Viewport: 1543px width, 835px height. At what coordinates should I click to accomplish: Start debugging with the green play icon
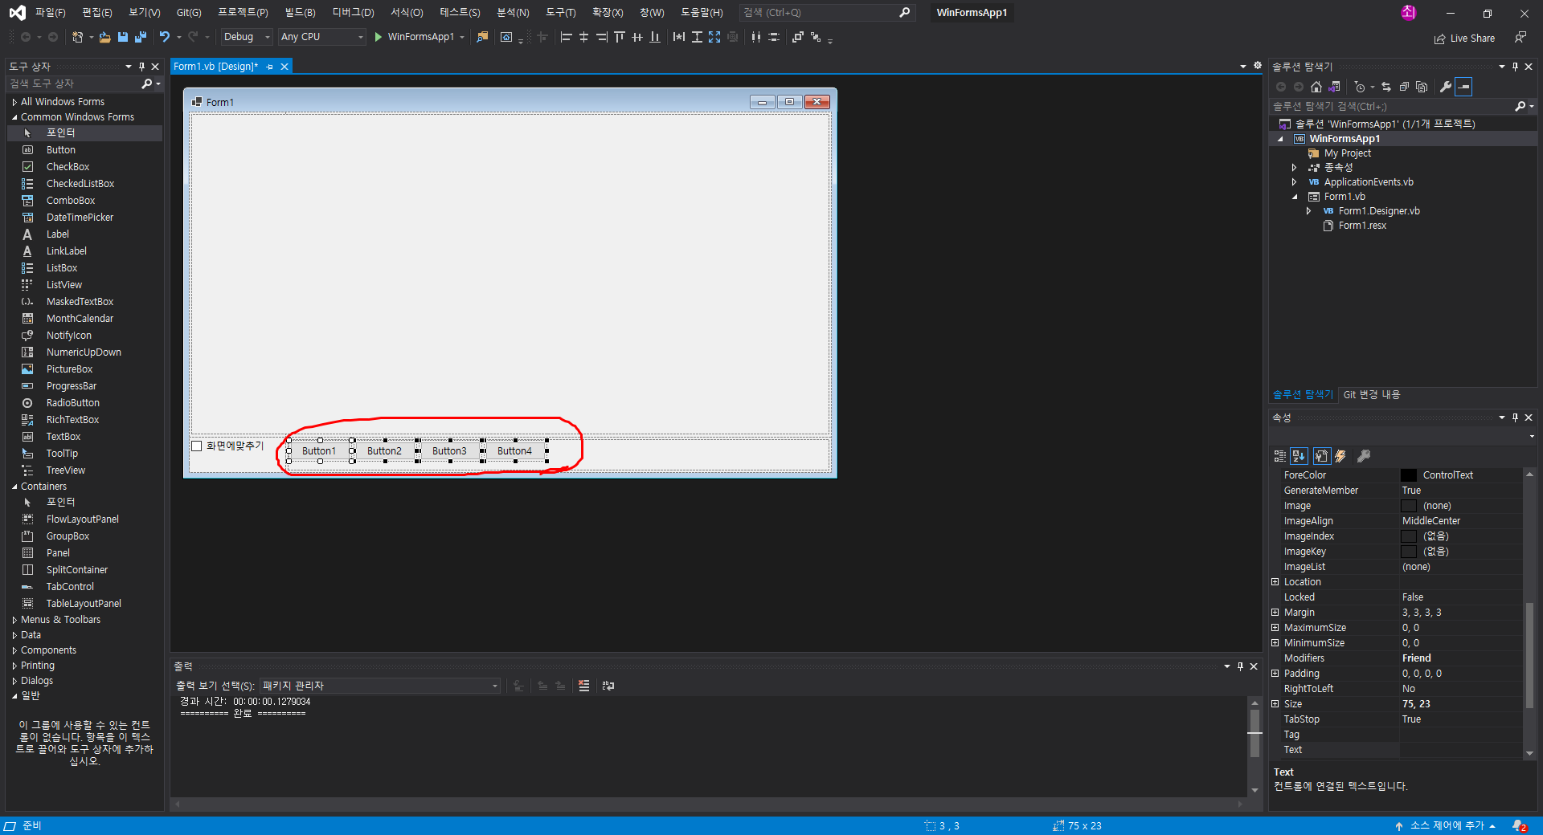(x=379, y=37)
